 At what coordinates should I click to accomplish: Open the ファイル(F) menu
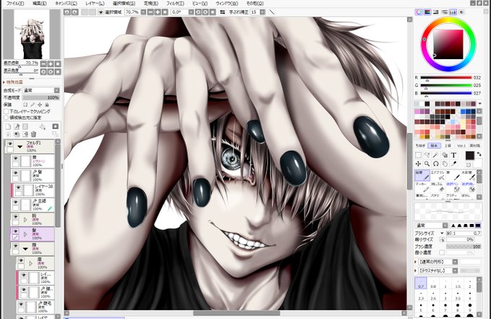15,4
